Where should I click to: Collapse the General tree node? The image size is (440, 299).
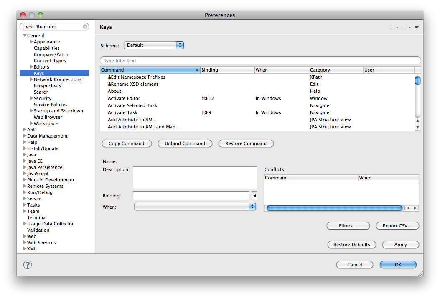[x=25, y=36]
